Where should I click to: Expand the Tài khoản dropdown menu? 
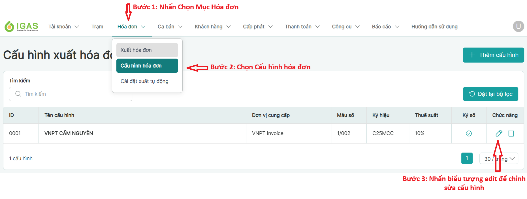(63, 27)
